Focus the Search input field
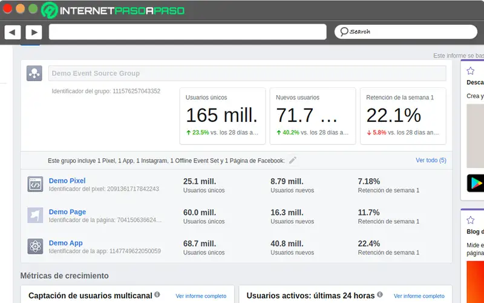Screen dimensions: 484x303 pyautogui.click(x=405, y=32)
